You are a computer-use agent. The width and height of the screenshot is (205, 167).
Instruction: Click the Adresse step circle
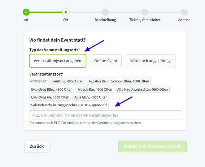pos(184,12)
